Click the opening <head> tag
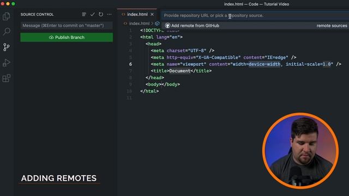Screen dimensions: 349x196 pyautogui.click(x=154, y=44)
